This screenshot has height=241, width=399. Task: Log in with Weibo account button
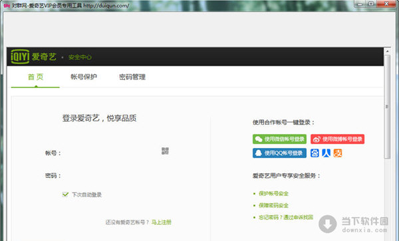337,139
